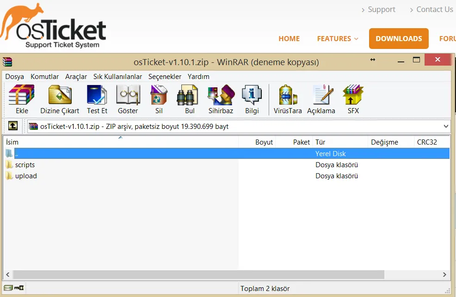Maximize the WinRAR window
The width and height of the screenshot is (456, 297).
click(416, 60)
